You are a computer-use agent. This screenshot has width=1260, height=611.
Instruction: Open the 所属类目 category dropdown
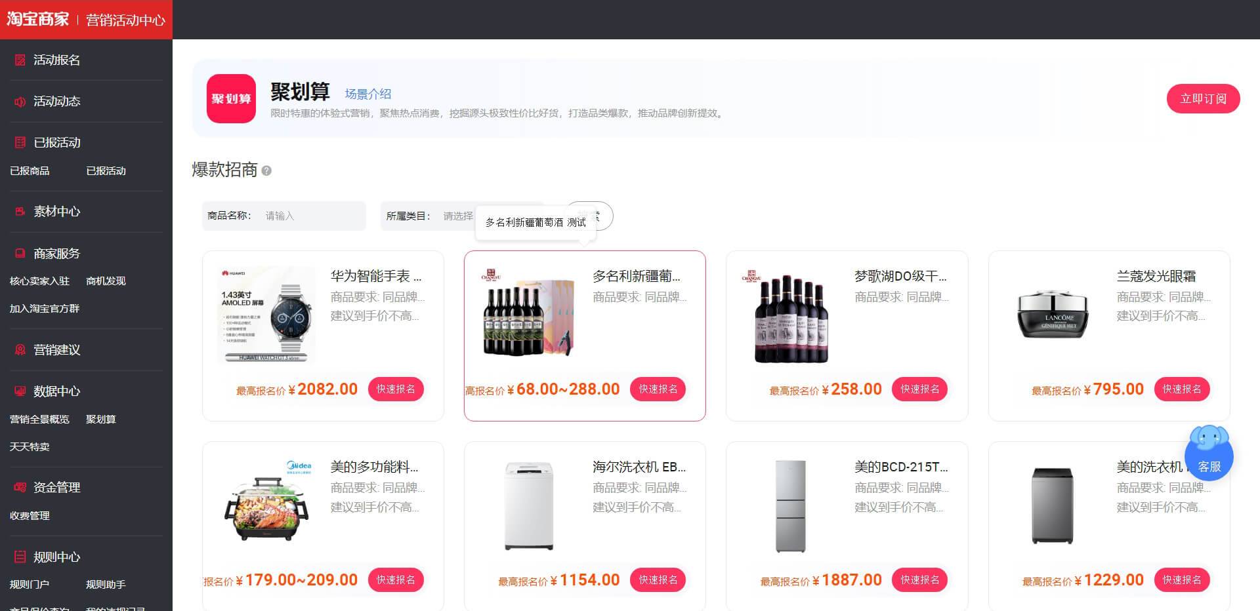pyautogui.click(x=458, y=216)
